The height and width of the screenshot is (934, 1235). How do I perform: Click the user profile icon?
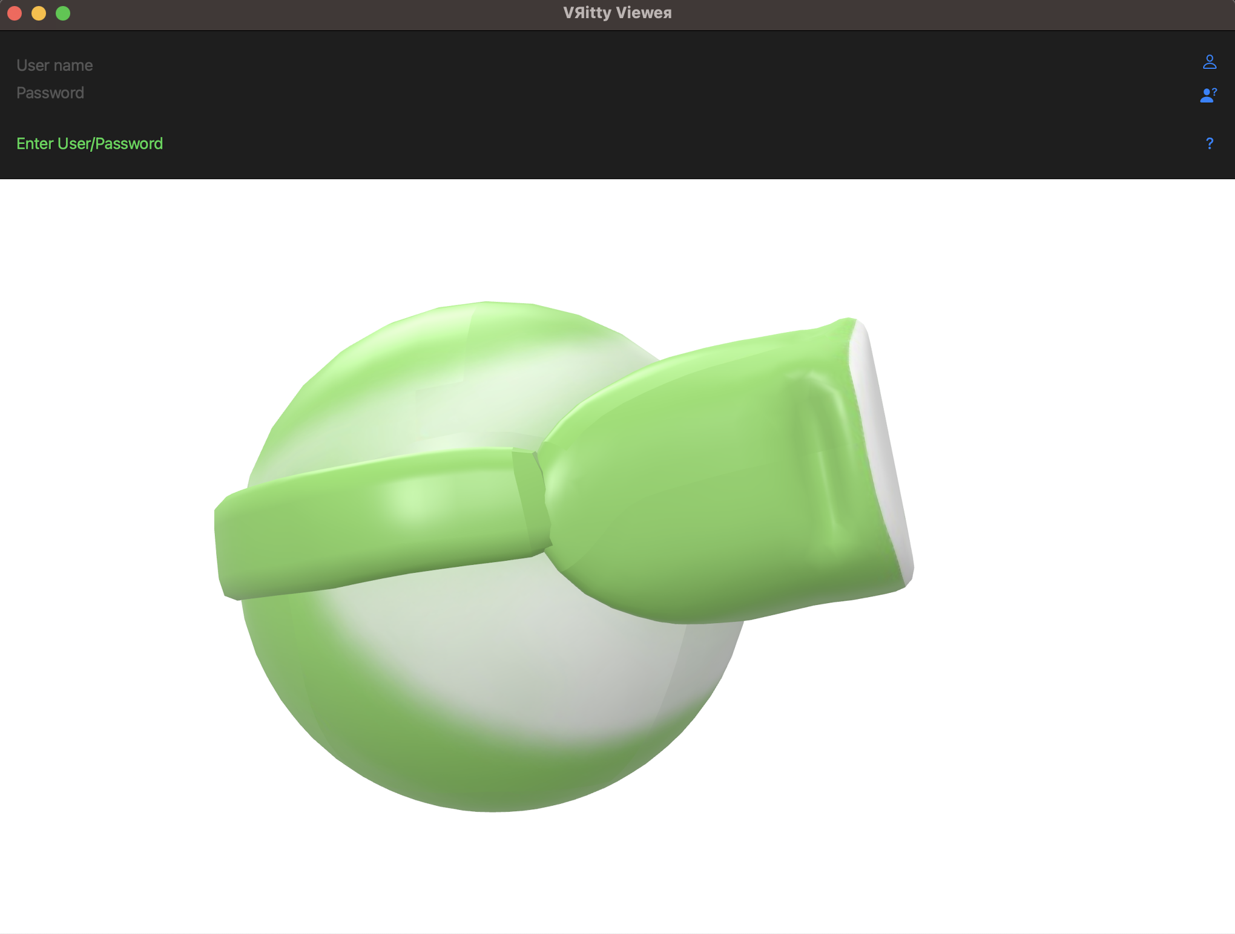click(1209, 62)
